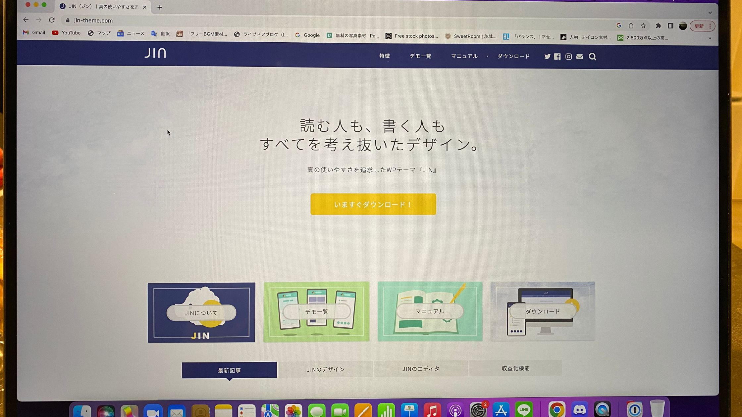The height and width of the screenshot is (417, 742).
Task: Open ダウンロード card with monitor illustration
Action: [x=543, y=311]
